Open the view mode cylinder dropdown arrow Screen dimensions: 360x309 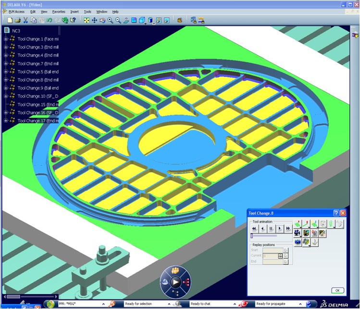154,23
